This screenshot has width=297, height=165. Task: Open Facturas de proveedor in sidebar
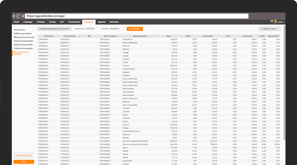(x=23, y=41)
